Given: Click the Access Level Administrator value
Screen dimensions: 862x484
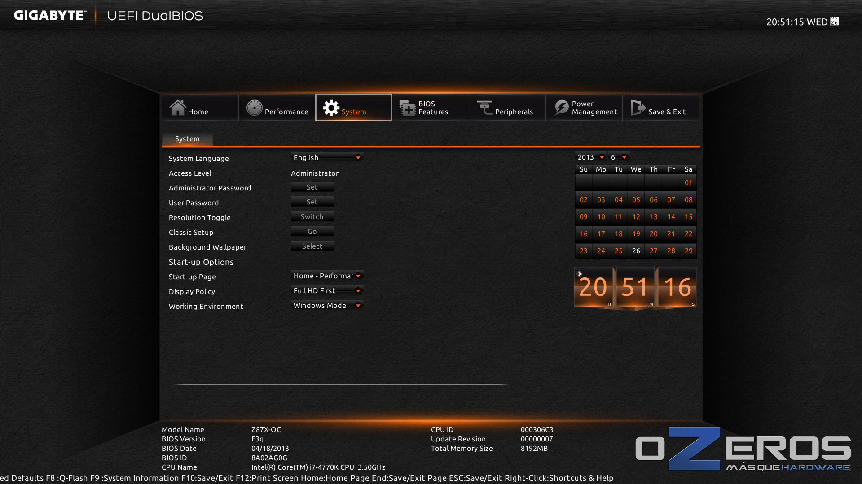Looking at the screenshot, I should tap(315, 173).
